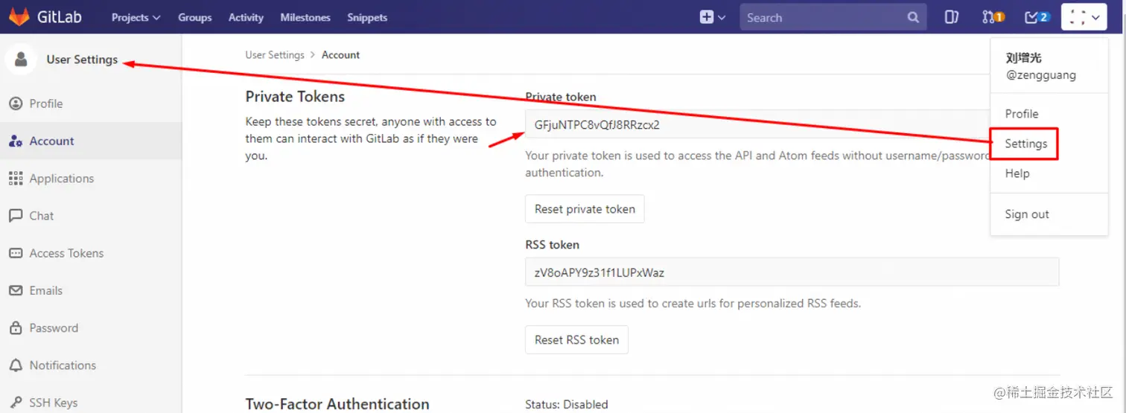Image resolution: width=1126 pixels, height=413 pixels.
Task: Click the @zengguang username text
Action: (1041, 75)
